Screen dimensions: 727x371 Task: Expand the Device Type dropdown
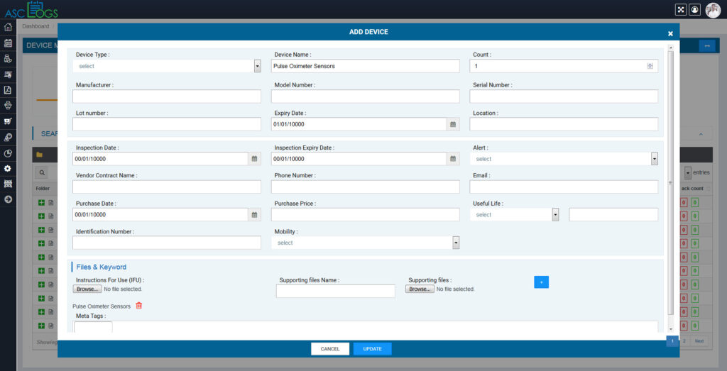coord(257,66)
